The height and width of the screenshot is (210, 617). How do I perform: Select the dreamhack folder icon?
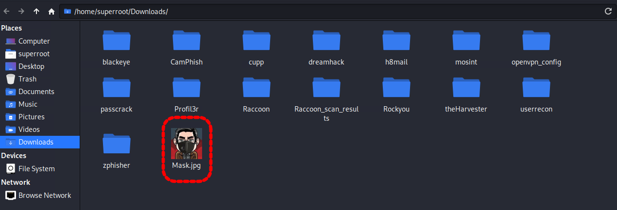pyautogui.click(x=326, y=41)
